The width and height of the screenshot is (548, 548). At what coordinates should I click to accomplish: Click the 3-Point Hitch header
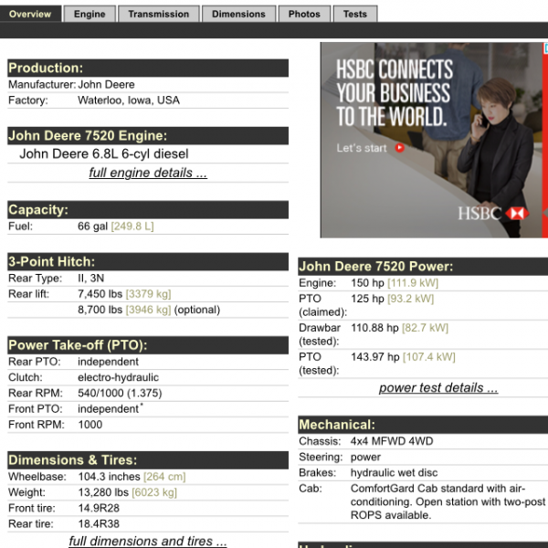pos(148,262)
